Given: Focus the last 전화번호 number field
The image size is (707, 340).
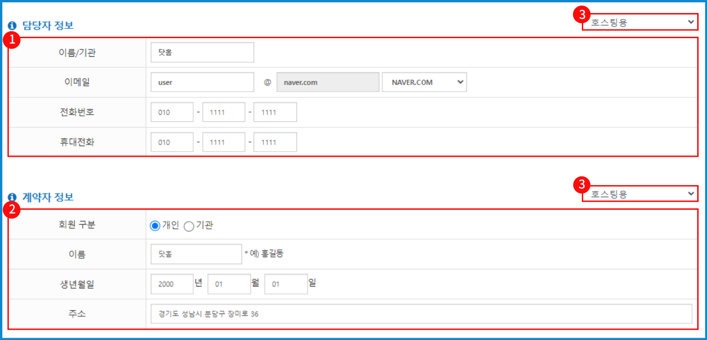Looking at the screenshot, I should [275, 113].
